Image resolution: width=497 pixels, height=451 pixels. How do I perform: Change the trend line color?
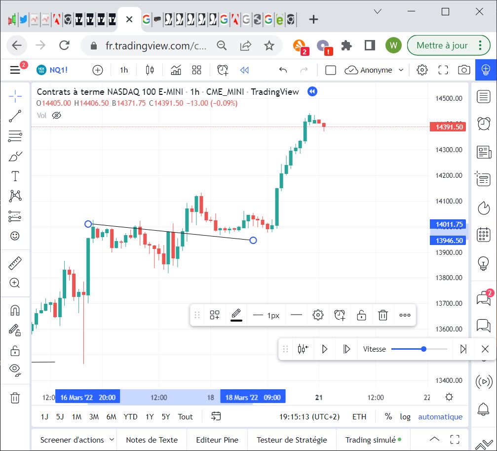click(x=236, y=315)
